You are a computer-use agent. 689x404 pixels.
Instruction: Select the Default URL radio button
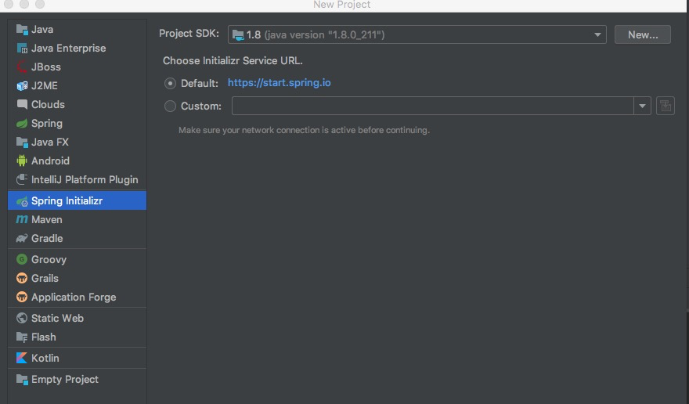[x=170, y=83]
